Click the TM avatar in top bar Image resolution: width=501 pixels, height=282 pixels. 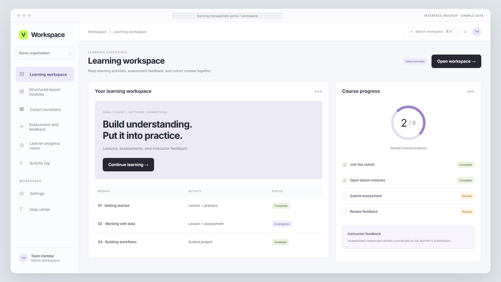[477, 31]
